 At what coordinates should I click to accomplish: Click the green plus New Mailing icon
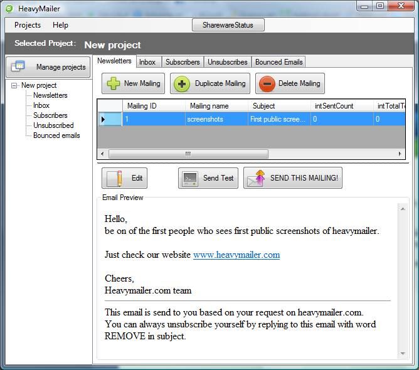(x=114, y=83)
